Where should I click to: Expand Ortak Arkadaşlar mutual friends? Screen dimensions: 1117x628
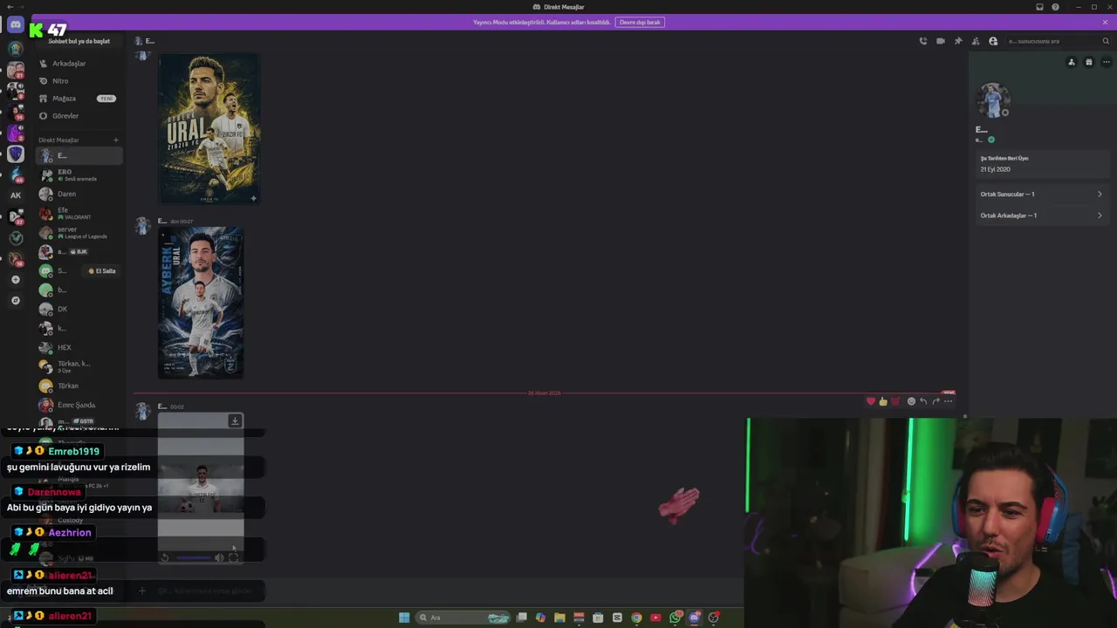click(1041, 215)
